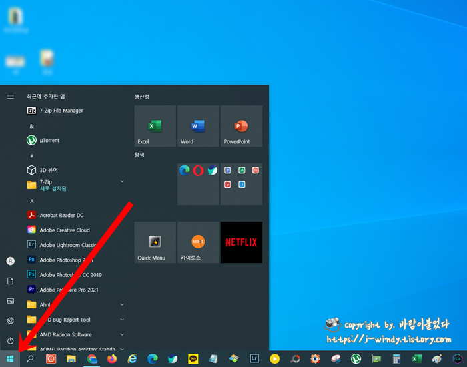Open the Excel tile
Screen dimensions: 467x367
pyautogui.click(x=155, y=126)
